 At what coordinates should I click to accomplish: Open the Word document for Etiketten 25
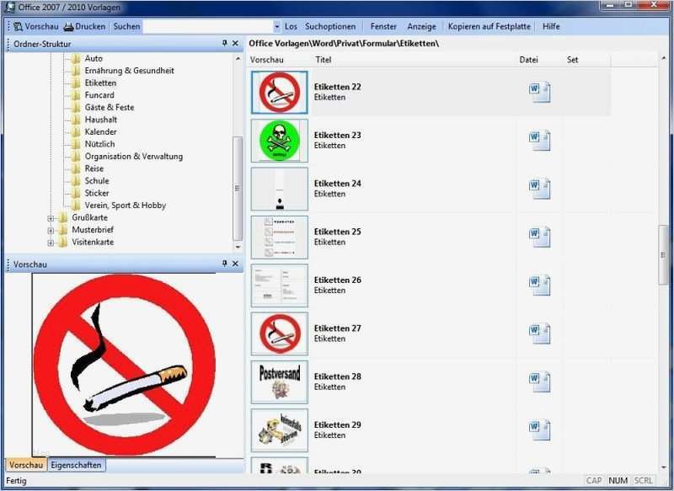537,236
